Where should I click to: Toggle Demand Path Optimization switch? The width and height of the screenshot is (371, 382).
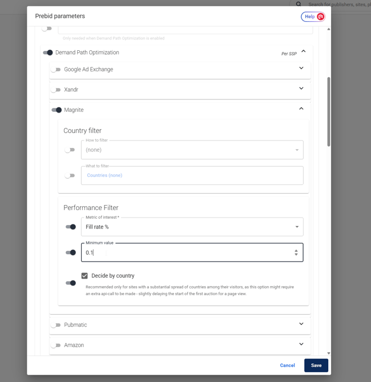[x=48, y=53]
